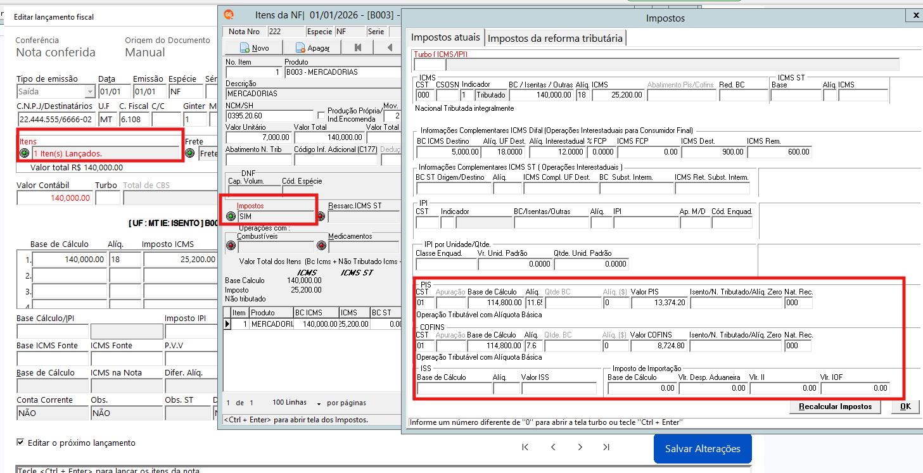
Task: Toggle Produção Própria/Ind.Encomenda checkbox
Action: tap(321, 115)
